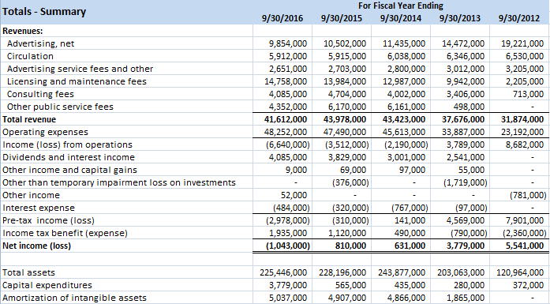Select total revenue value 31,874,000
Viewport: 550px width, 304px height.
point(522,119)
